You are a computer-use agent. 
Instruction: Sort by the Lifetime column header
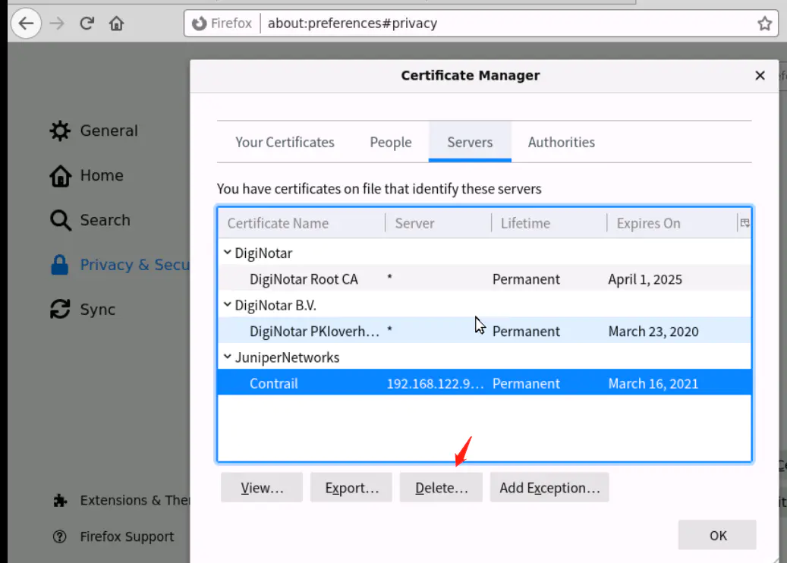pyautogui.click(x=549, y=223)
